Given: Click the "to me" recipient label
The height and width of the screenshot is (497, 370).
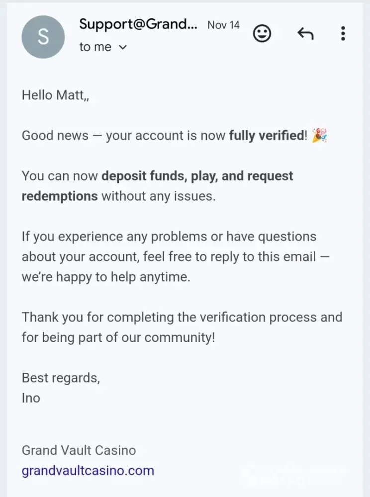Looking at the screenshot, I should click(95, 47).
